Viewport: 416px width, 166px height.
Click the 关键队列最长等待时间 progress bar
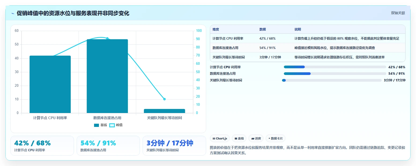(x=332, y=80)
